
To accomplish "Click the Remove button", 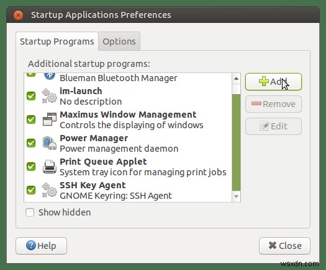I will point(273,104).
